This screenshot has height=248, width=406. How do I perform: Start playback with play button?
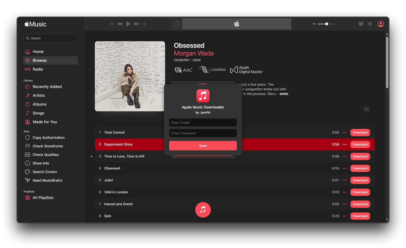coord(128,24)
